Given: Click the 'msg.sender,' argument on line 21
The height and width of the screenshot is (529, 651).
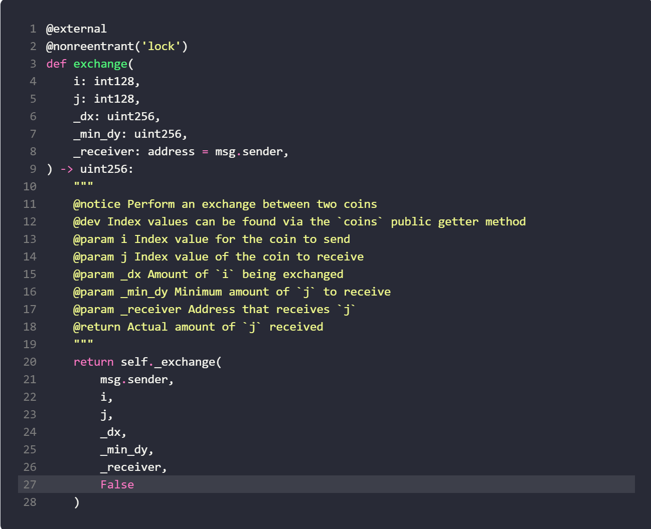Looking at the screenshot, I should click(137, 379).
